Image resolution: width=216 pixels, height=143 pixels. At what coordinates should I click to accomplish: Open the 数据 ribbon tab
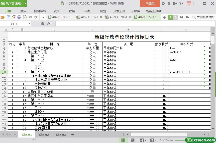click(72, 11)
